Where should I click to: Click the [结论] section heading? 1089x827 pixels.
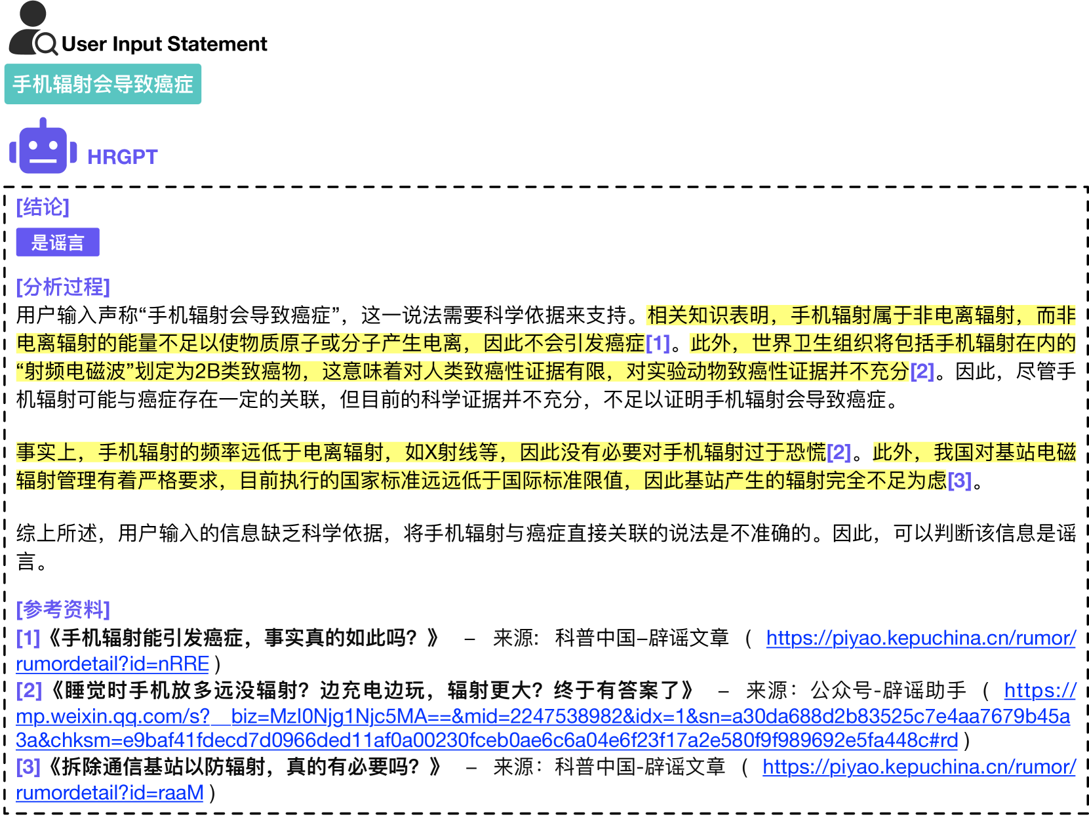pyautogui.click(x=43, y=207)
